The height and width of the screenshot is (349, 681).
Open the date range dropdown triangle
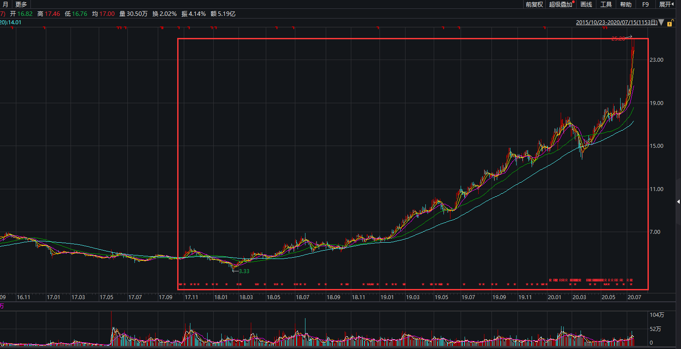click(x=661, y=23)
